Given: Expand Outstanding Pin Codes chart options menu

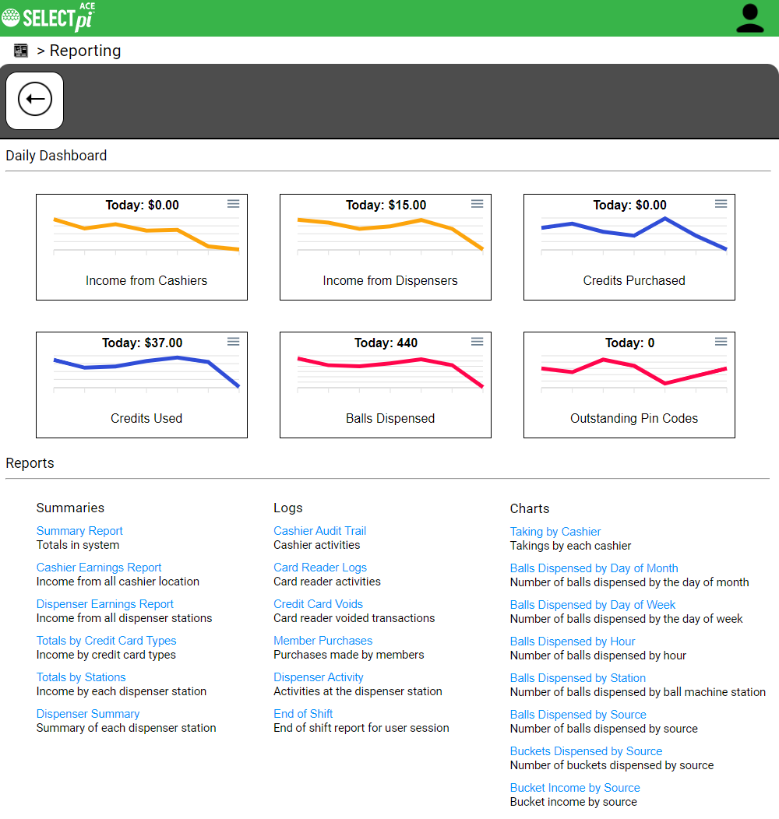Looking at the screenshot, I should [x=721, y=342].
